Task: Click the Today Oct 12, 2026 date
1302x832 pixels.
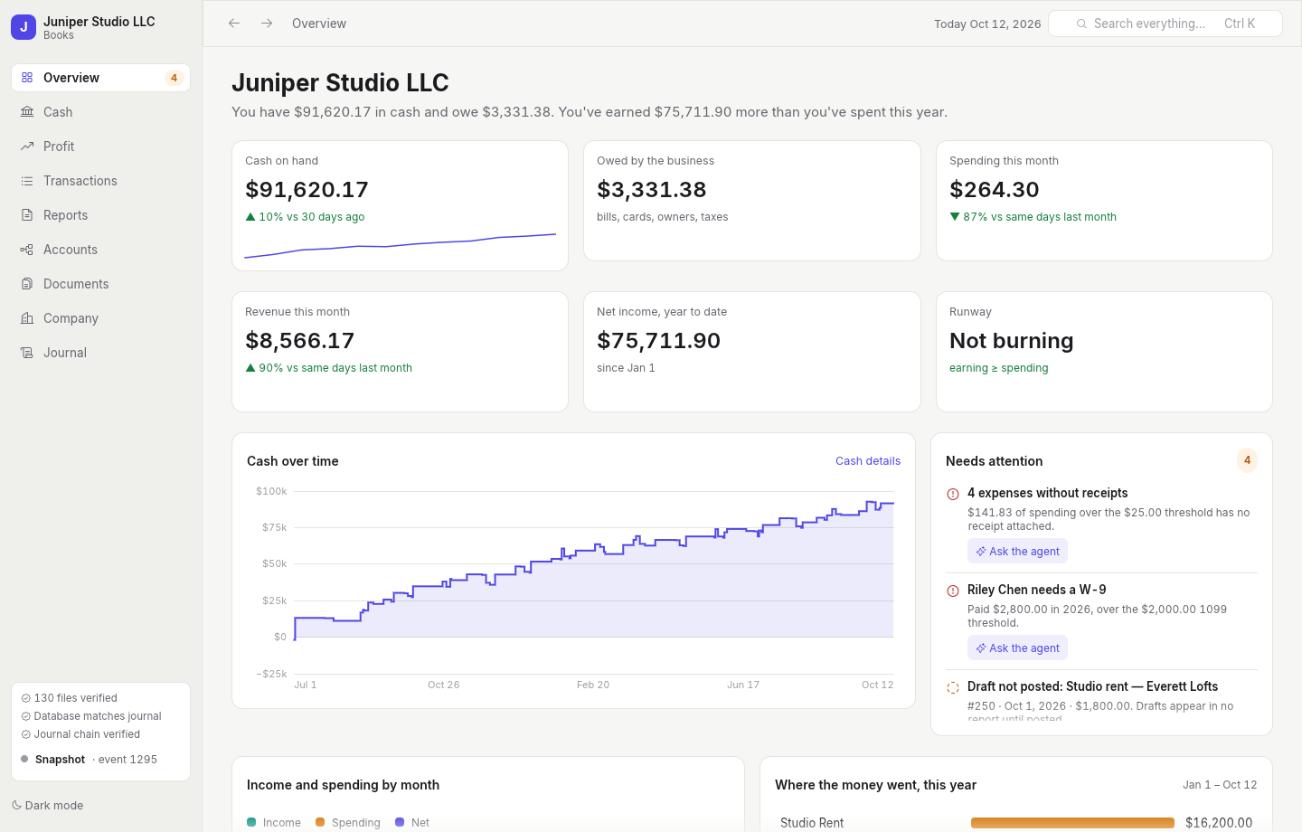Action: click(987, 24)
